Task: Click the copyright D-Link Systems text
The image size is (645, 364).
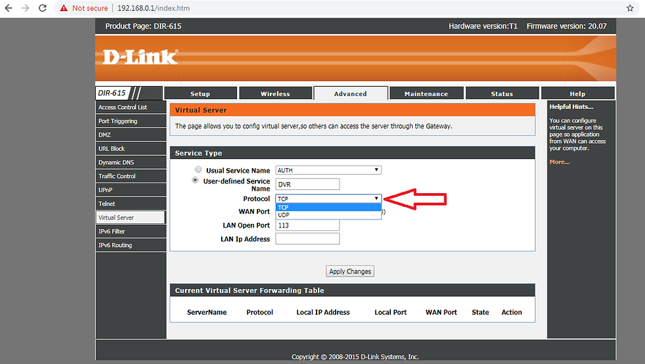Action: click(355, 357)
